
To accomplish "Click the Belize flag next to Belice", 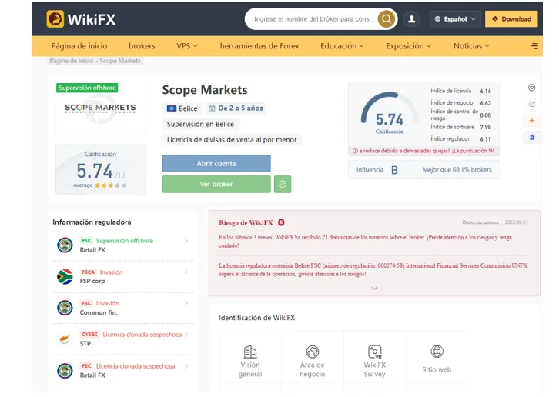I will [172, 108].
